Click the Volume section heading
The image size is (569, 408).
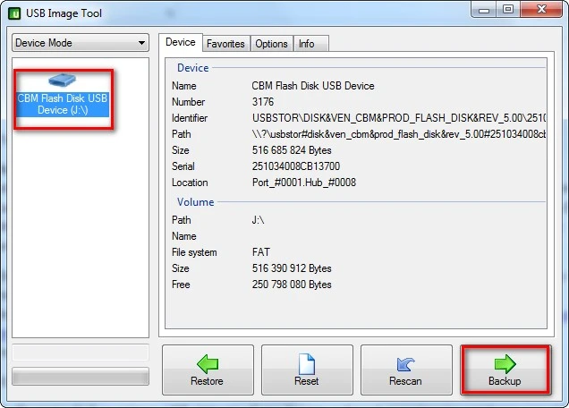tap(195, 202)
